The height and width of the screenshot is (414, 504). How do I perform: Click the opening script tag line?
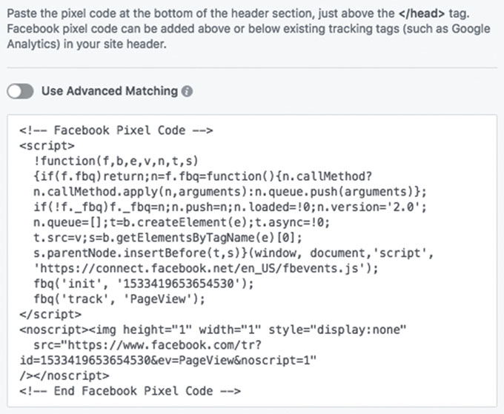tap(47, 146)
